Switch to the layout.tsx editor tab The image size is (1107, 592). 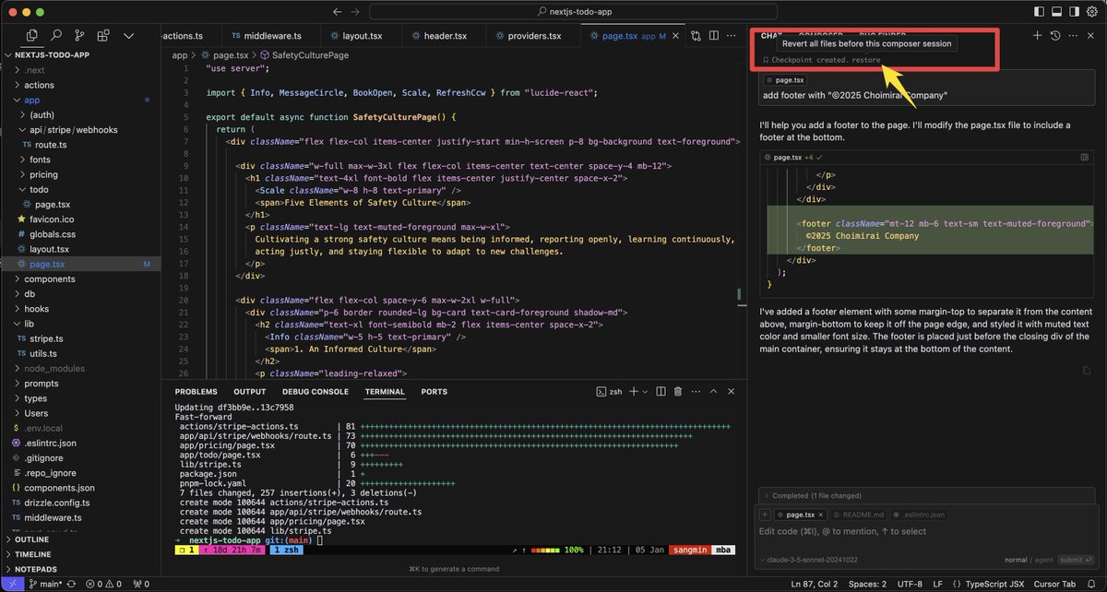pyautogui.click(x=361, y=36)
